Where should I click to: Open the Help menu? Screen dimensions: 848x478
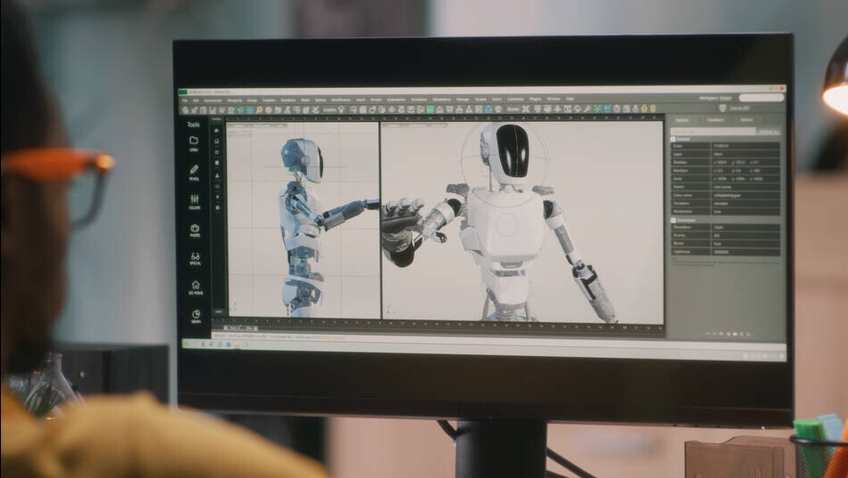[x=569, y=99]
